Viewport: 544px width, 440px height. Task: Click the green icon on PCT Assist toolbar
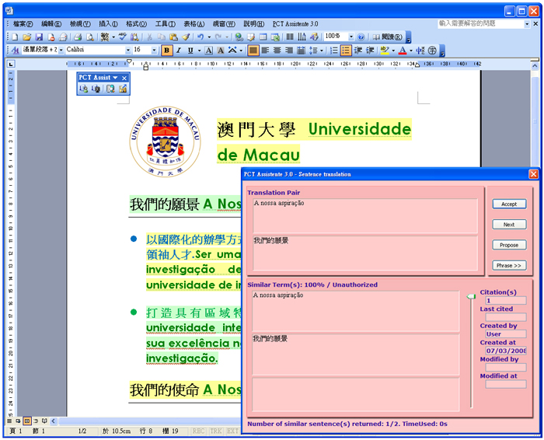[x=83, y=89]
